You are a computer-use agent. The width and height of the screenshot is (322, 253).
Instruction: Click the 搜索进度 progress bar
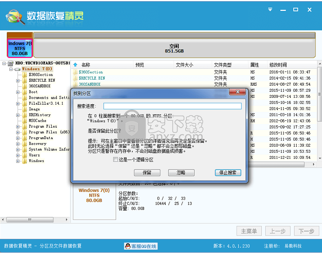[x=172, y=106]
